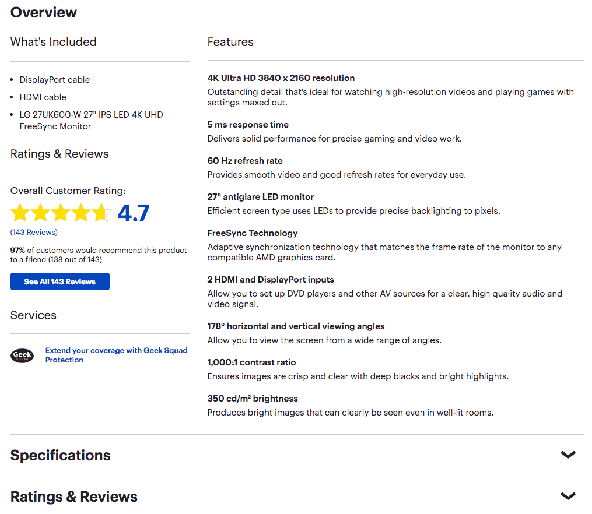Select the 4K Ultra HD resolution feature title

tap(281, 78)
